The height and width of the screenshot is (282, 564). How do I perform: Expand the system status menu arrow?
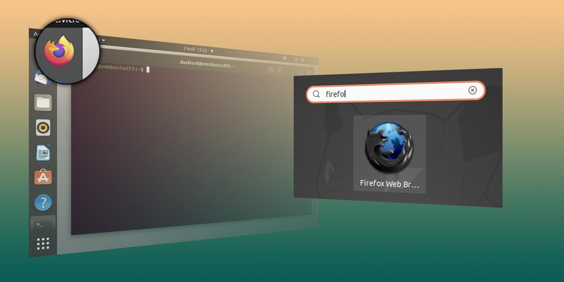click(x=314, y=61)
